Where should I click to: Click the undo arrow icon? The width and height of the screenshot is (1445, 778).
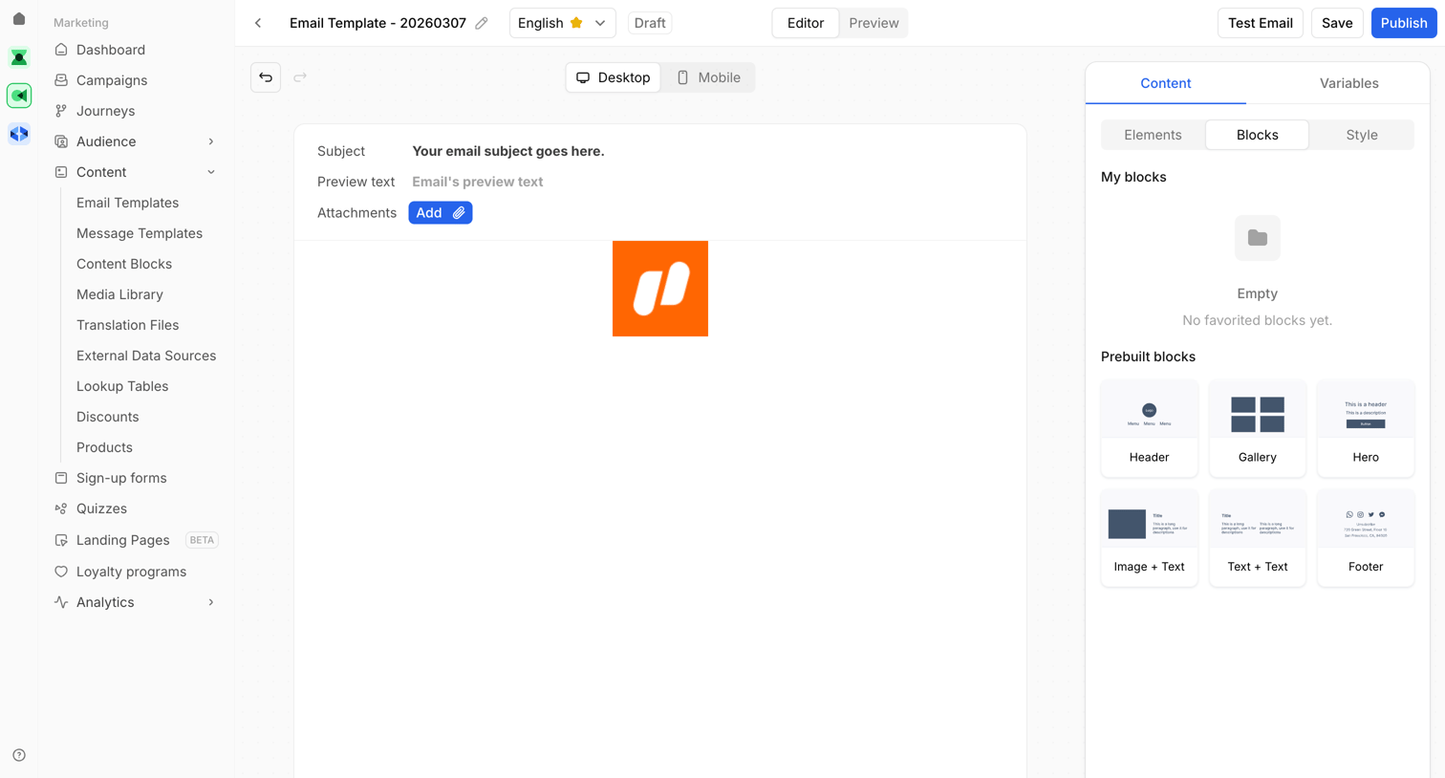266,77
